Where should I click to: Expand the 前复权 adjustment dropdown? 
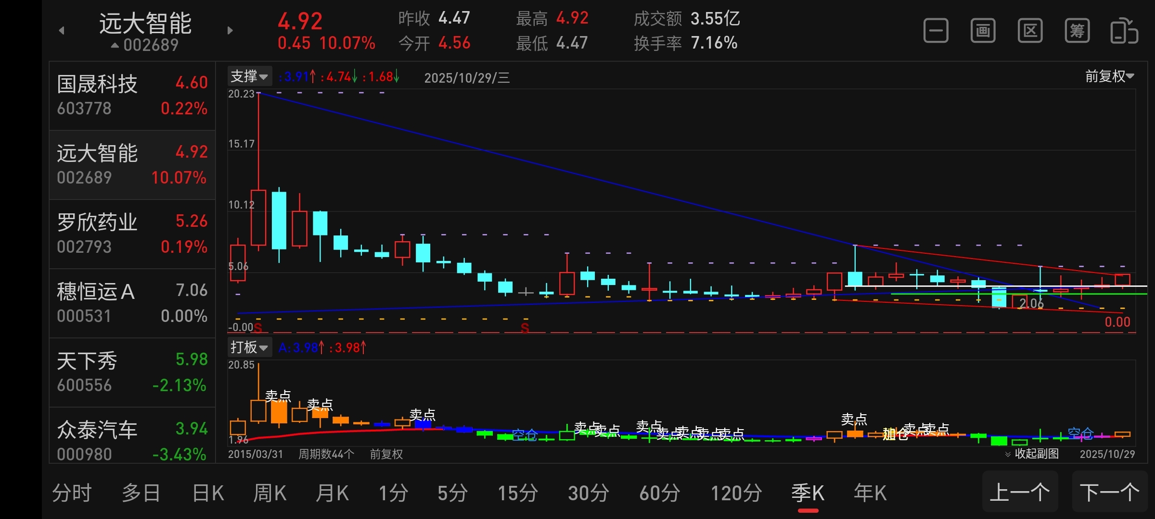click(1109, 76)
